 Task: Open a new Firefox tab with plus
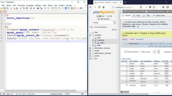125,2
